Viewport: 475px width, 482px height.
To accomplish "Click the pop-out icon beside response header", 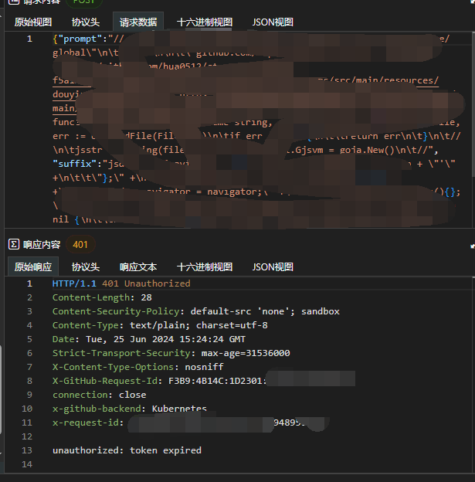I will point(473,246).
